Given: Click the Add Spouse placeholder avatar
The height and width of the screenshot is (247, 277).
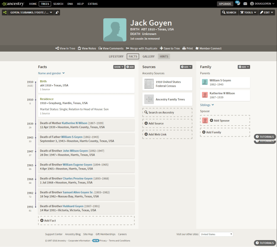Looking at the screenshot, I should point(205,120).
